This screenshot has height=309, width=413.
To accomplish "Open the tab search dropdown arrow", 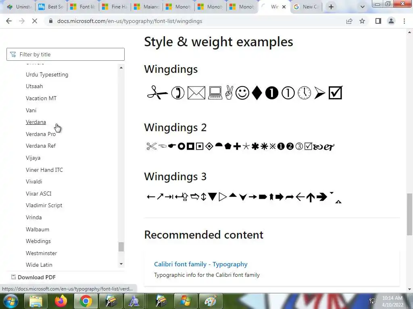I will pos(363,7).
